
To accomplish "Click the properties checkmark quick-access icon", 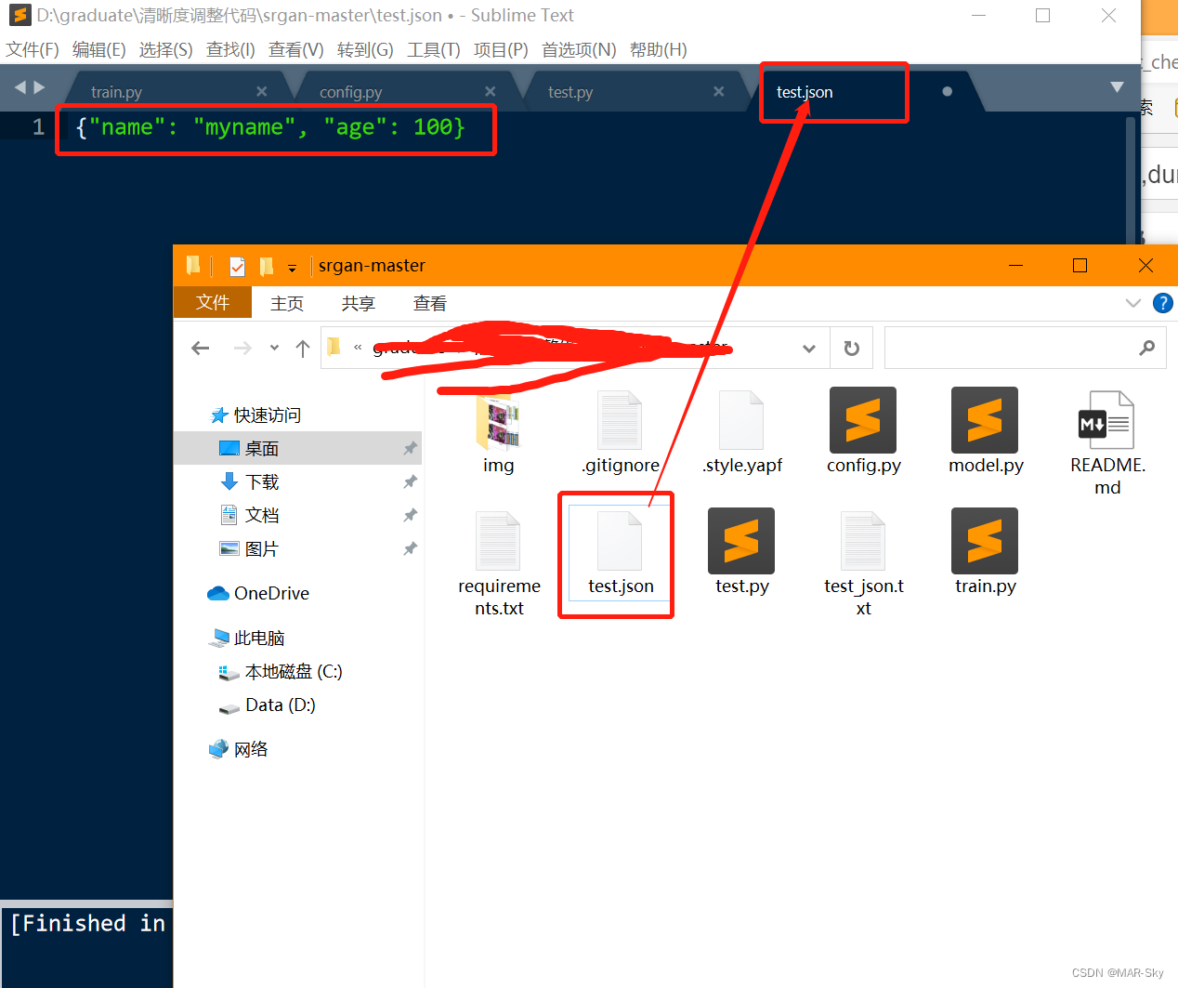I will pos(238,267).
